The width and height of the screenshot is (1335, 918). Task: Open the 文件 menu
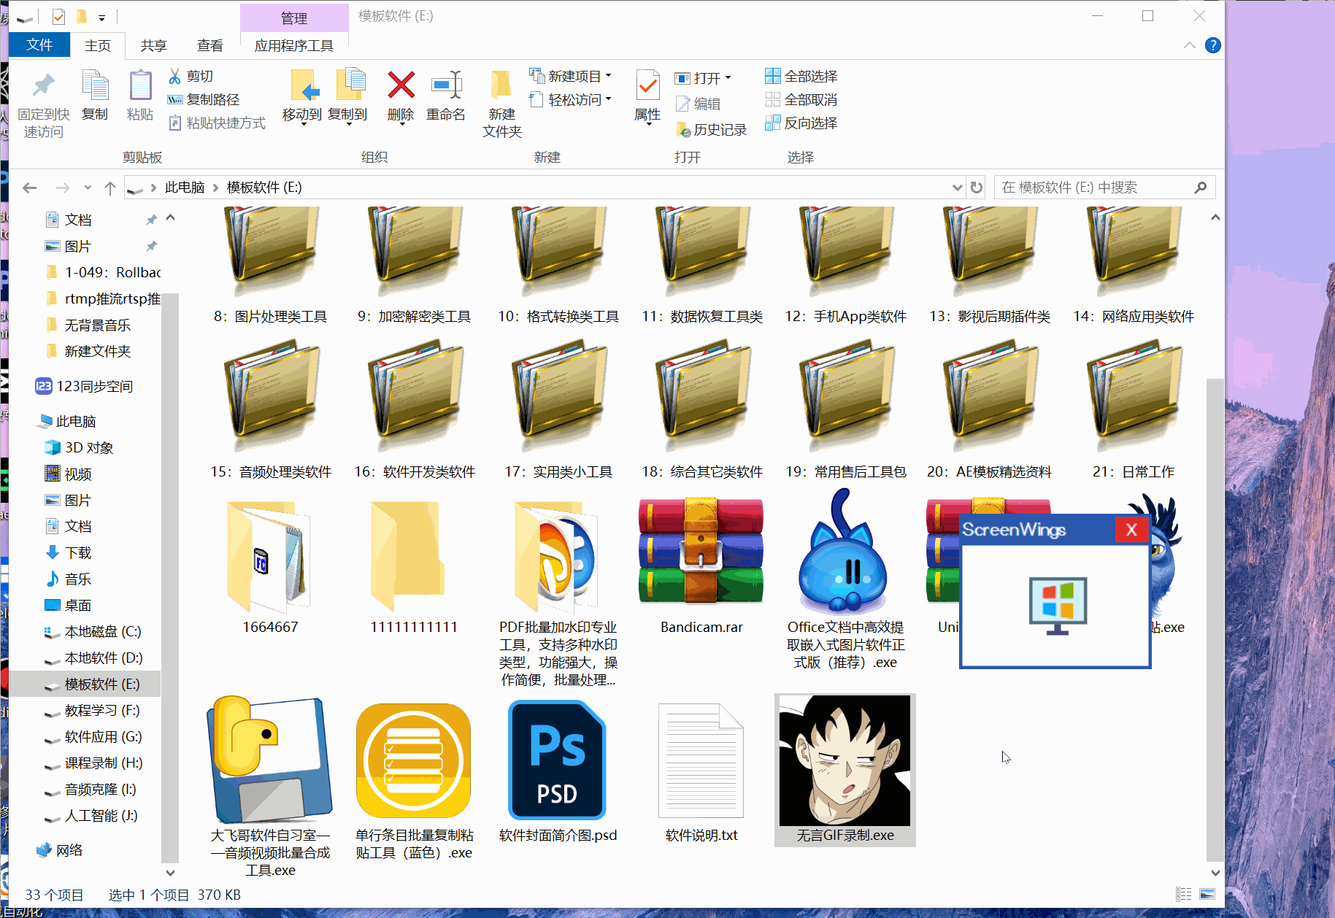[39, 45]
